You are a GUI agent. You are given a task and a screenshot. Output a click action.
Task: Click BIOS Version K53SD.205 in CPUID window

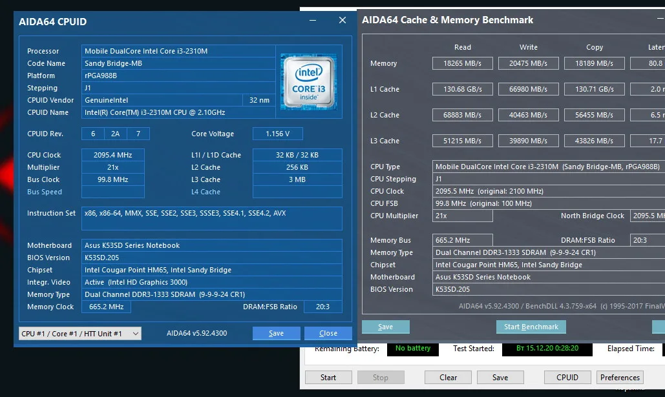(211, 258)
